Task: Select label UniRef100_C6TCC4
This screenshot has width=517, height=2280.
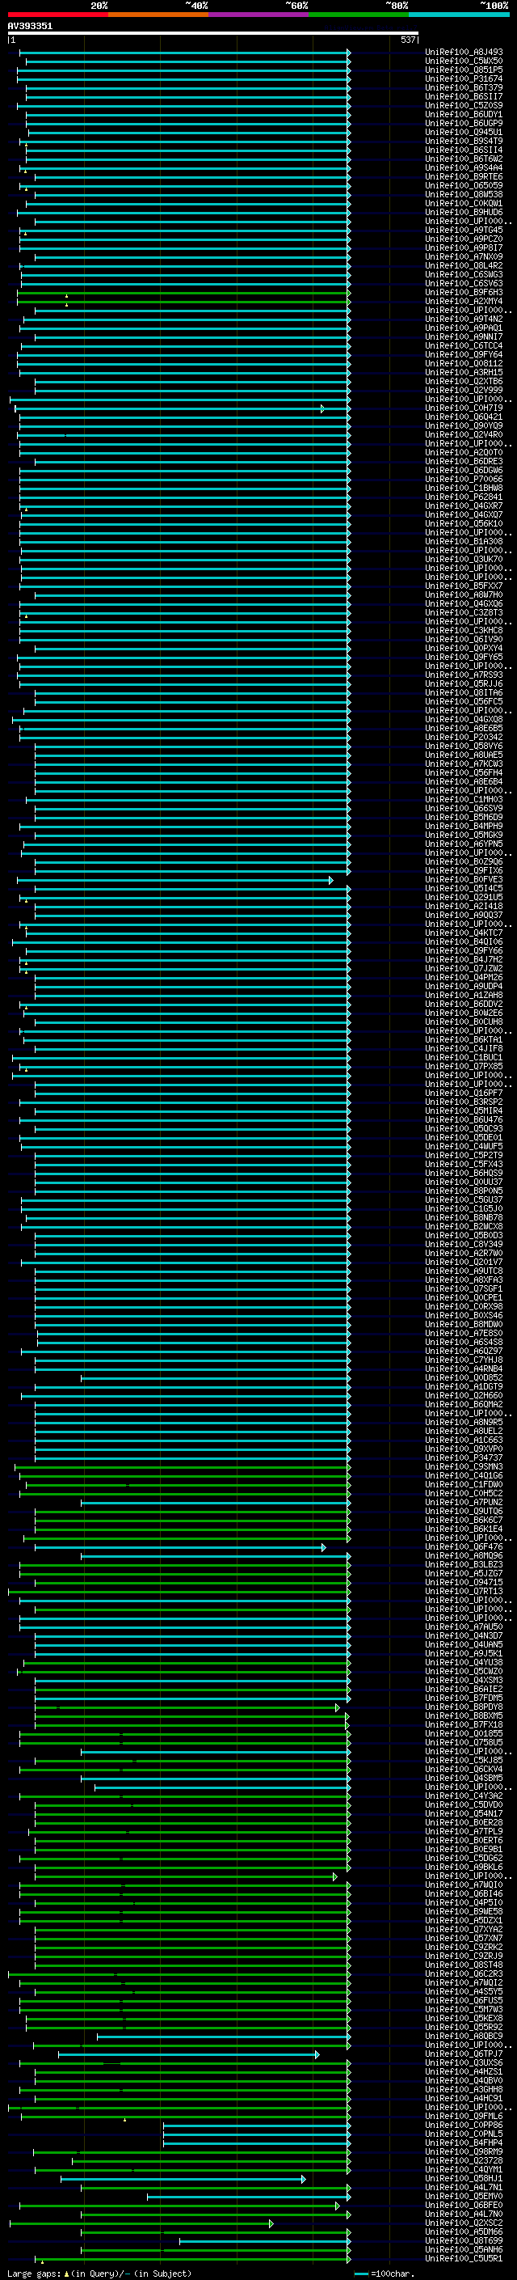Action: pyautogui.click(x=464, y=346)
